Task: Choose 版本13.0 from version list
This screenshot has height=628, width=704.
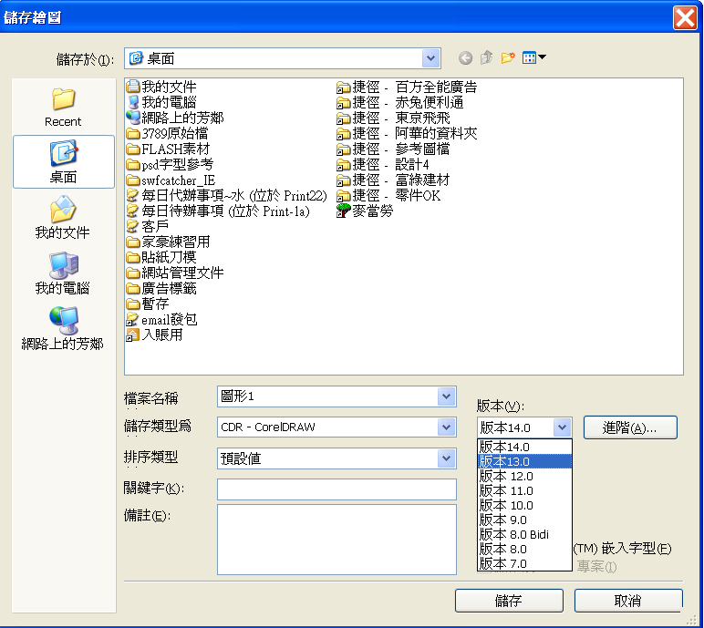Action: point(524,461)
